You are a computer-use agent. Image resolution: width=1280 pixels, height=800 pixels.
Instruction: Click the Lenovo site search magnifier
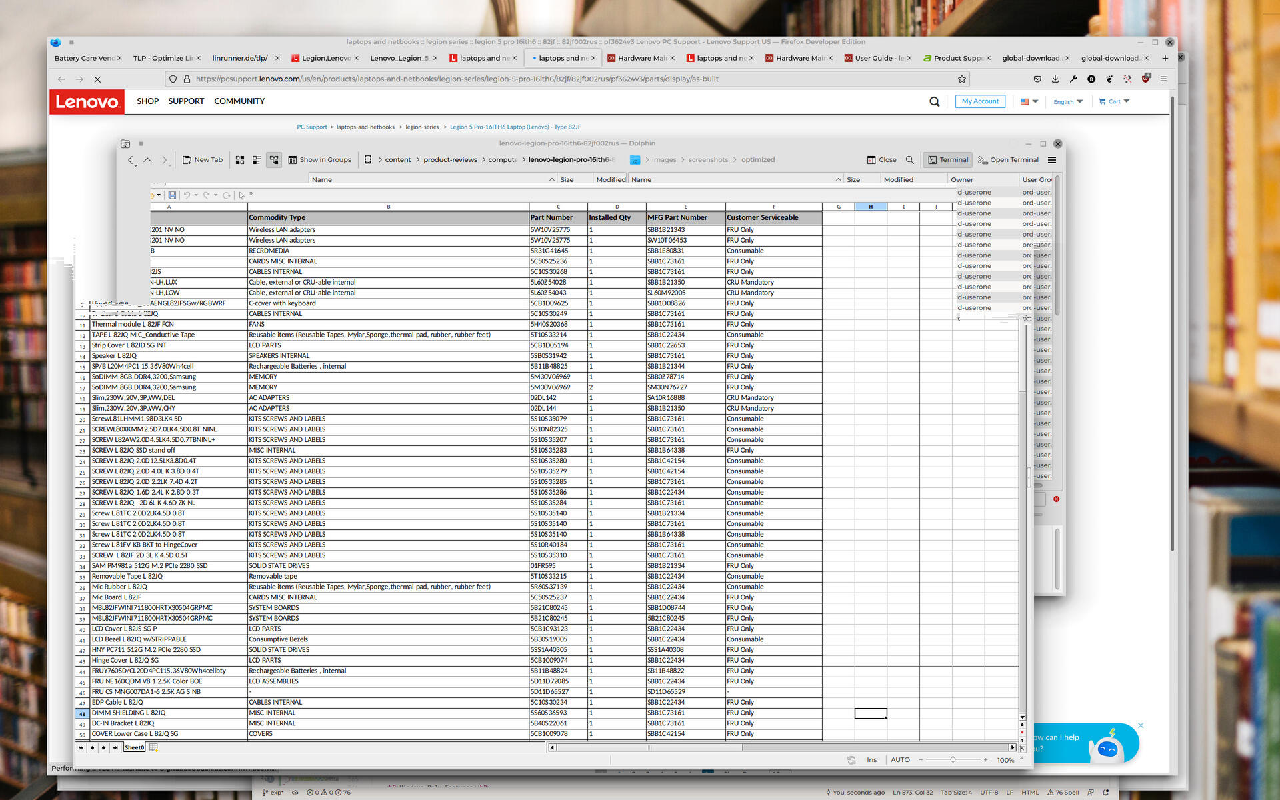pos(935,102)
